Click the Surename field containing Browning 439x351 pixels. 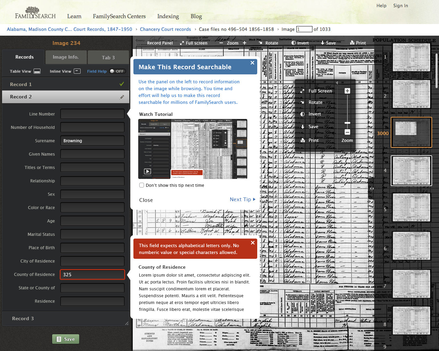(92, 141)
